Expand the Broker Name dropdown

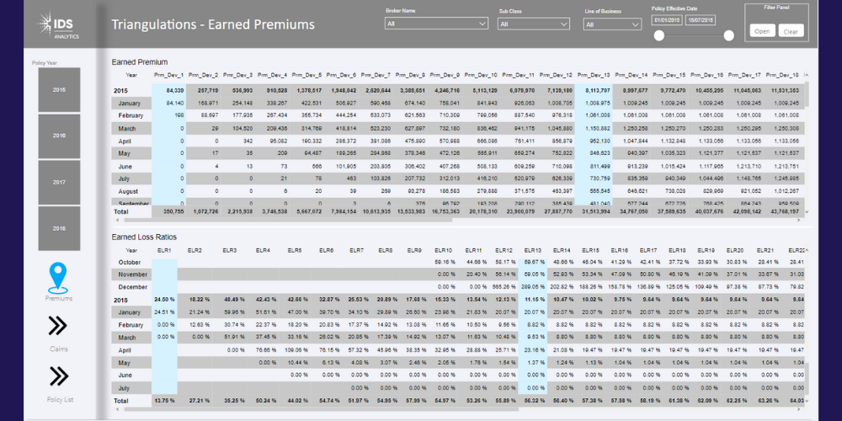(x=435, y=24)
